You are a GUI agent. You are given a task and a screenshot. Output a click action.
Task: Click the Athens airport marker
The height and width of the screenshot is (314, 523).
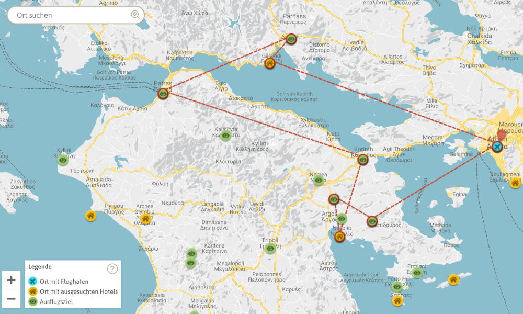(x=497, y=147)
